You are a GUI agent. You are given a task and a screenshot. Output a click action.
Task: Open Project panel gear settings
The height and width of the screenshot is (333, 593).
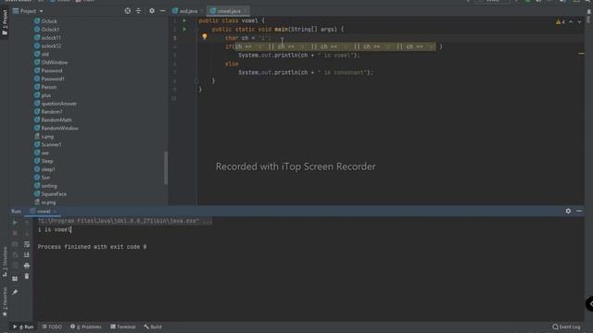pyautogui.click(x=152, y=11)
